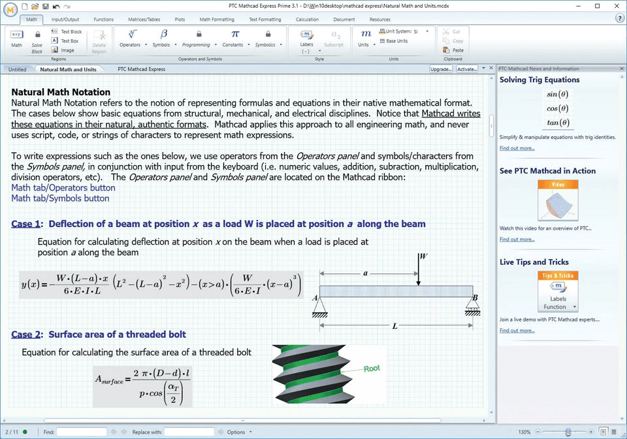Click the Labels style icon
Image resolution: width=627 pixels, height=439 pixels.
pyautogui.click(x=307, y=35)
